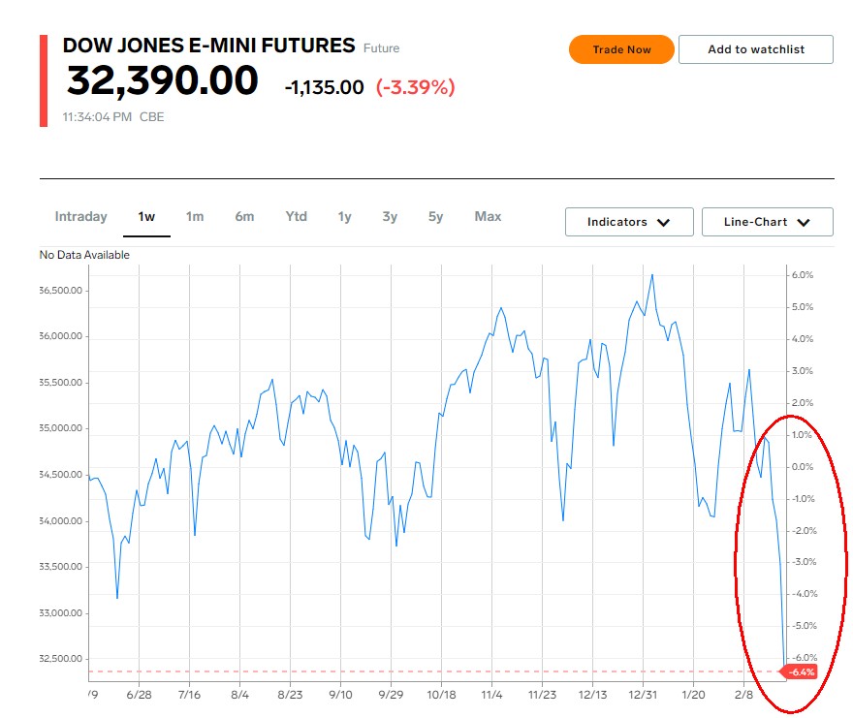Select the 3y time range tab
853x718 pixels.
[x=390, y=216]
